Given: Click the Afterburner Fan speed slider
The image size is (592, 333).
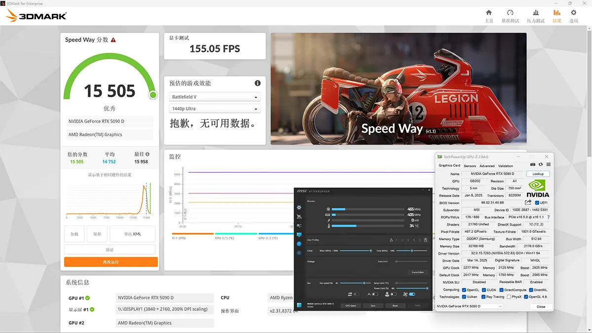Looking at the screenshot, I should point(355,283).
